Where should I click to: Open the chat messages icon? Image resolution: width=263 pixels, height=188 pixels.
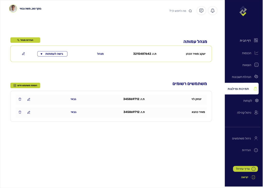point(201,11)
